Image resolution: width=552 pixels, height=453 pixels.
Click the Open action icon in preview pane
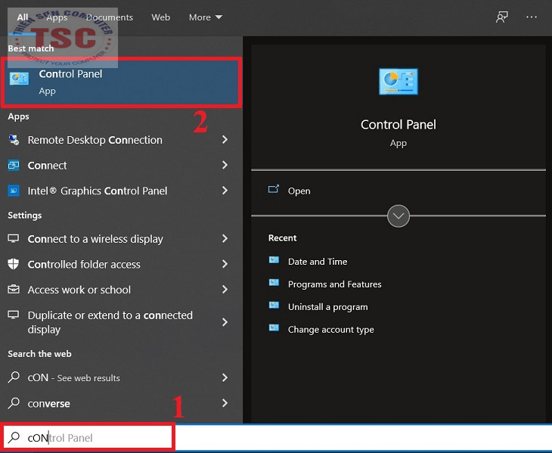pyautogui.click(x=274, y=189)
